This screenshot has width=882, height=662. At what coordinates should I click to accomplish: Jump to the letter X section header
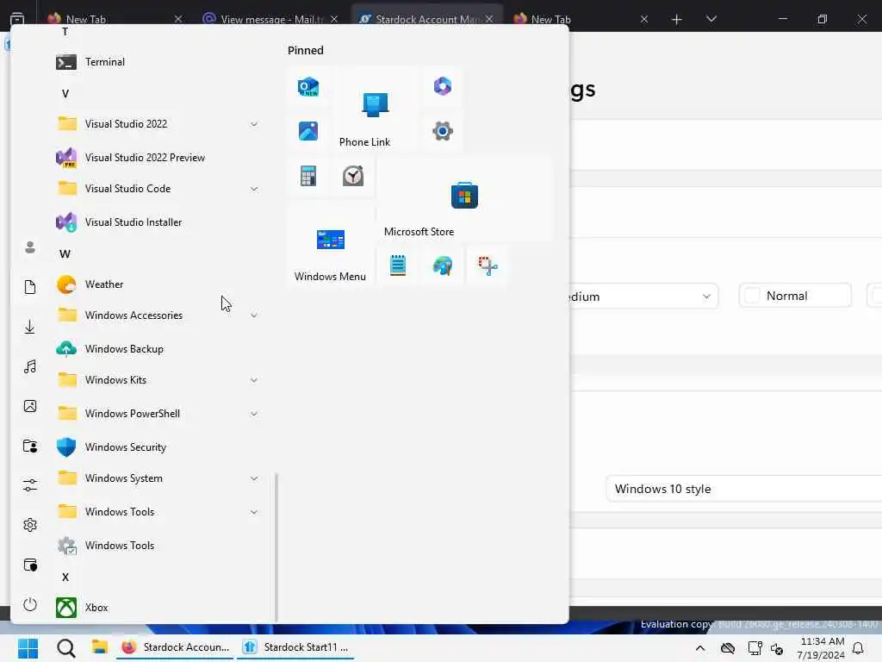(x=65, y=577)
